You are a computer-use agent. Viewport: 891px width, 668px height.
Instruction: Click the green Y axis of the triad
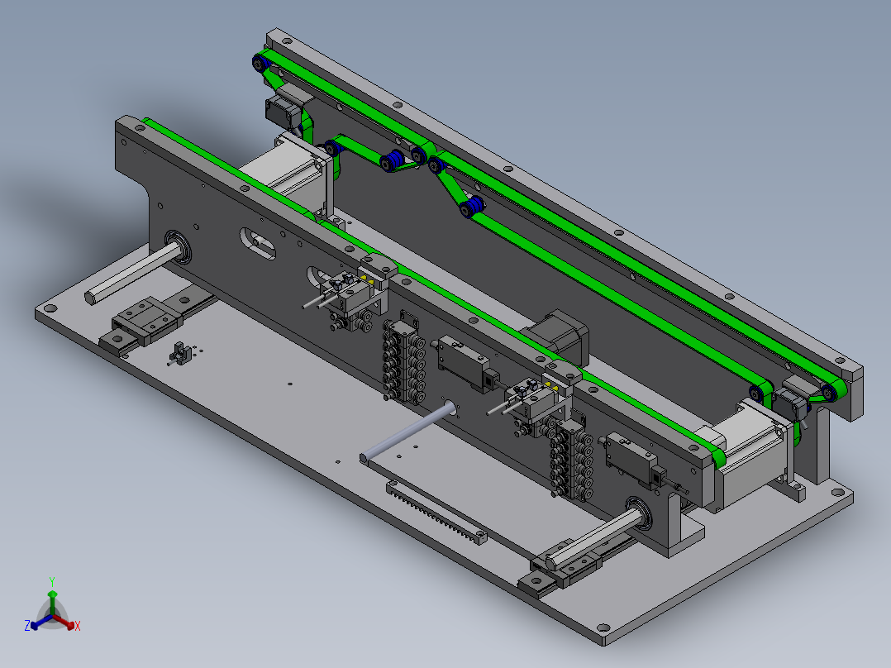click(52, 600)
